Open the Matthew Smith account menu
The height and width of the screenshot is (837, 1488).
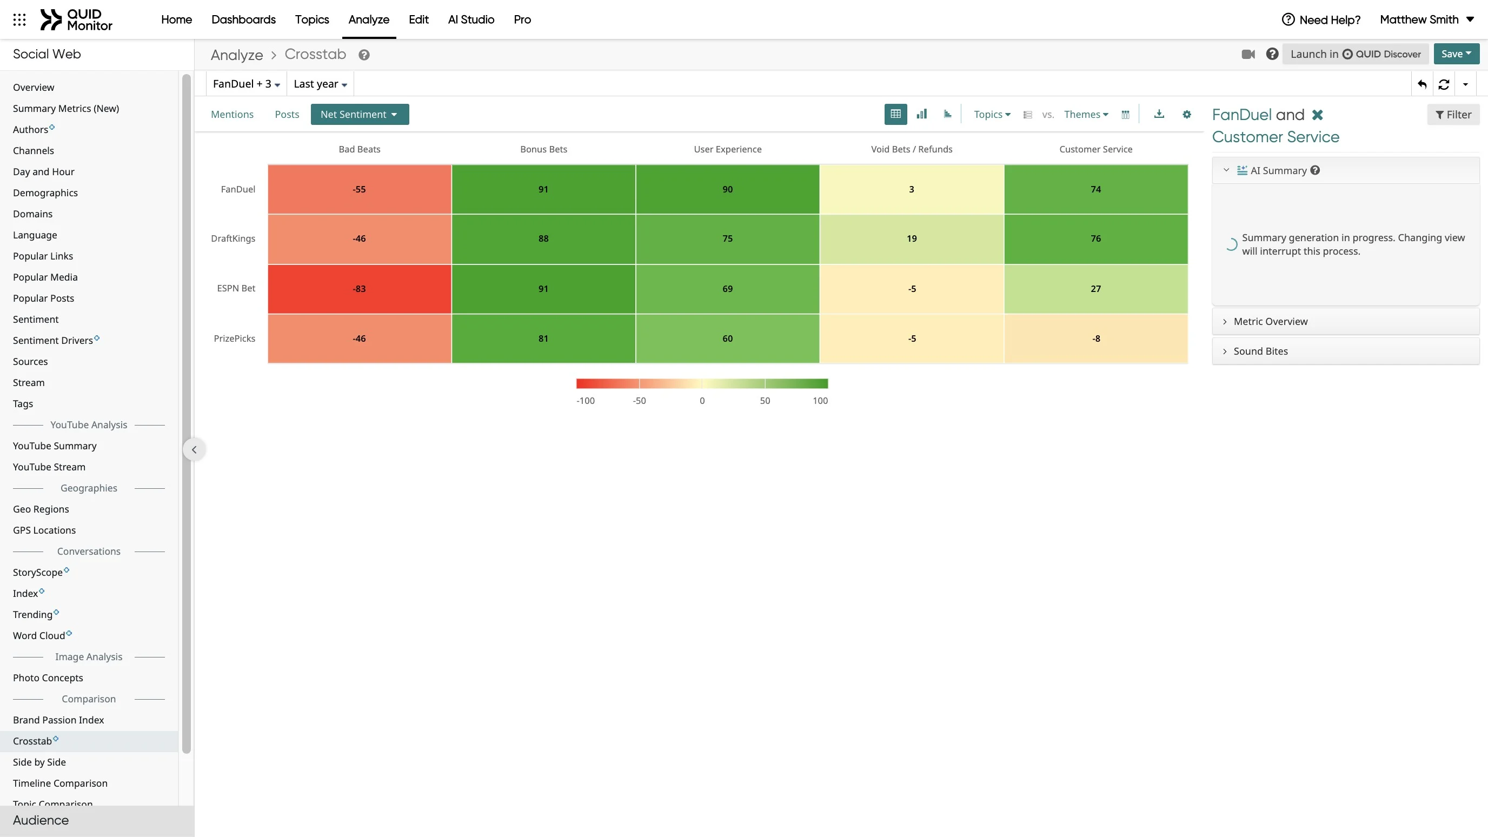1426,19
